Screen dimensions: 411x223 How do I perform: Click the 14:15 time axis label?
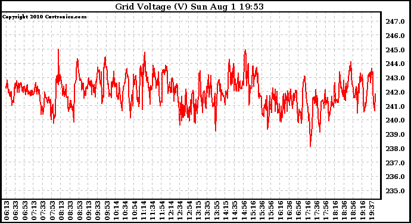226,211
